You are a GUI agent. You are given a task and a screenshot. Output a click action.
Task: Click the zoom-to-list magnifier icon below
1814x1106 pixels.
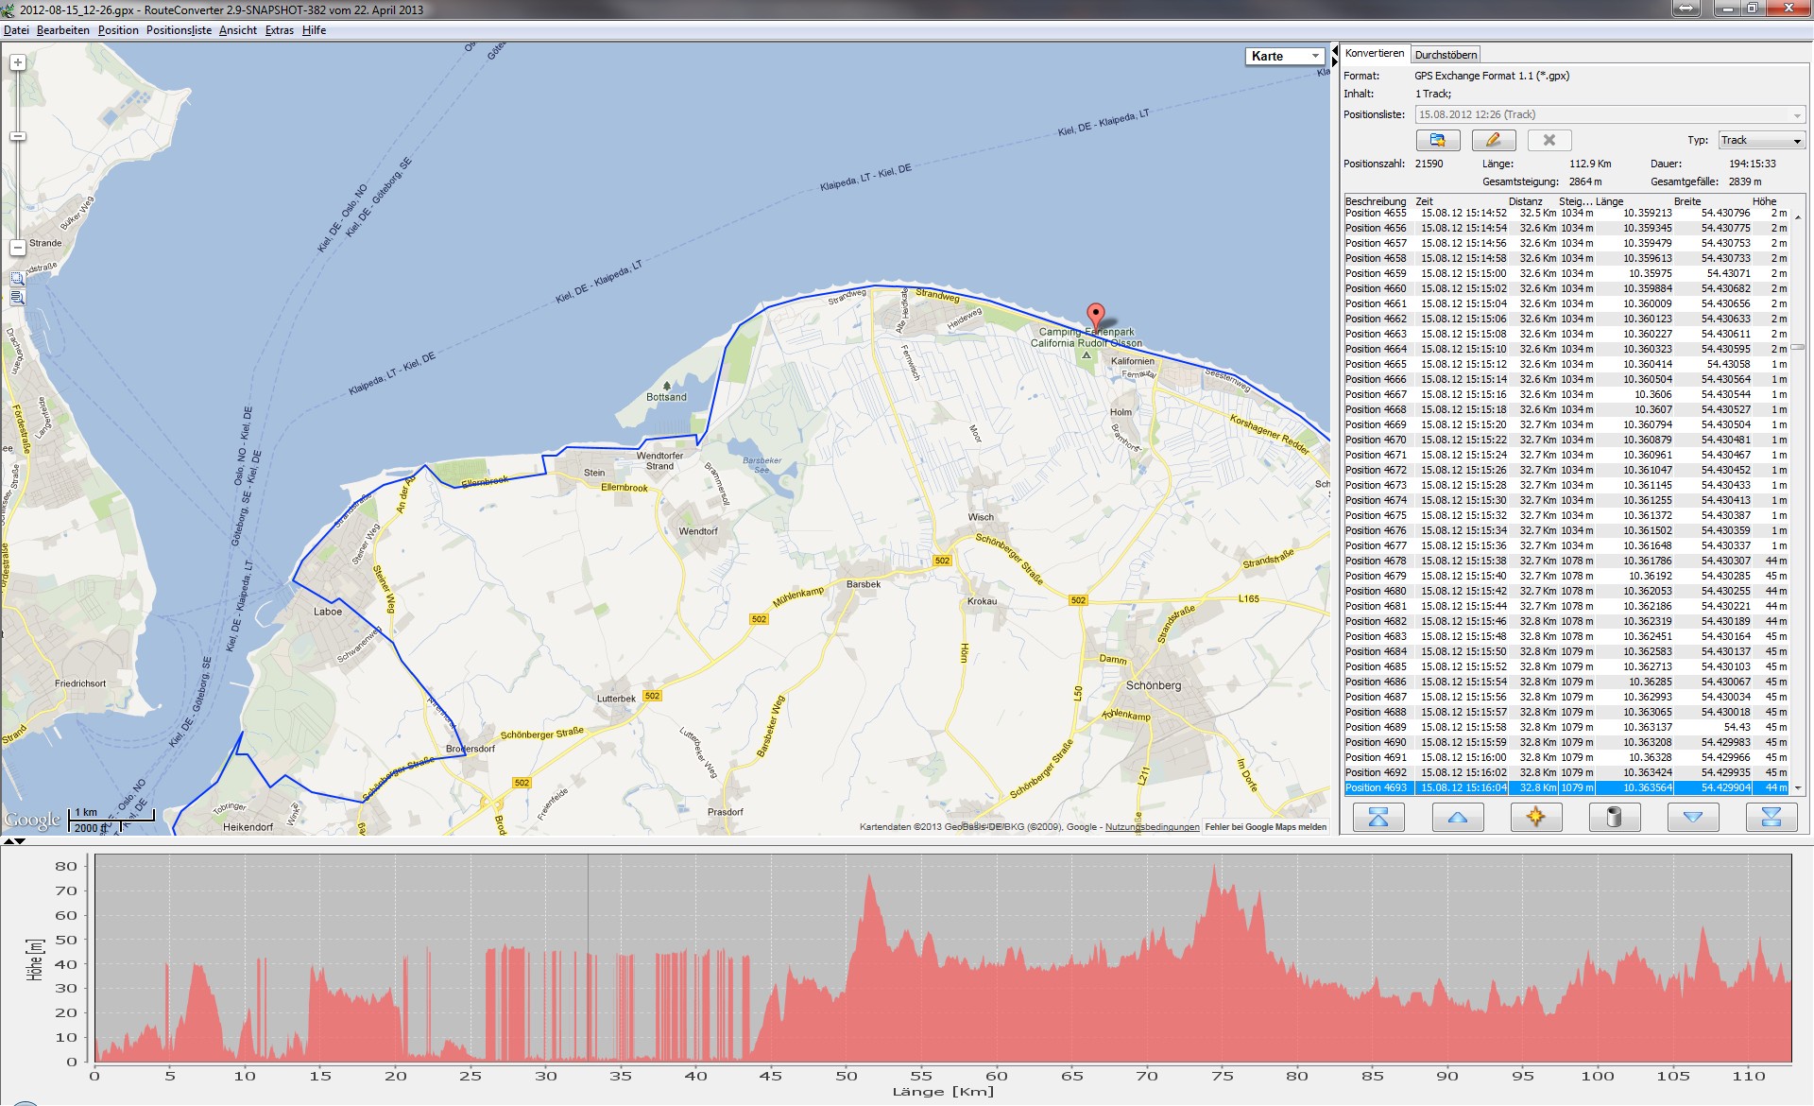pyautogui.click(x=17, y=298)
